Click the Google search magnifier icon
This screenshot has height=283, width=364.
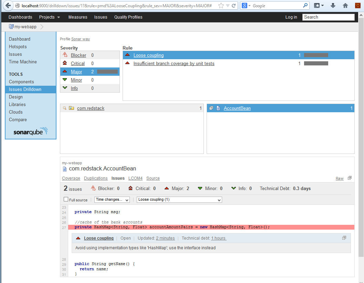(x=305, y=6)
